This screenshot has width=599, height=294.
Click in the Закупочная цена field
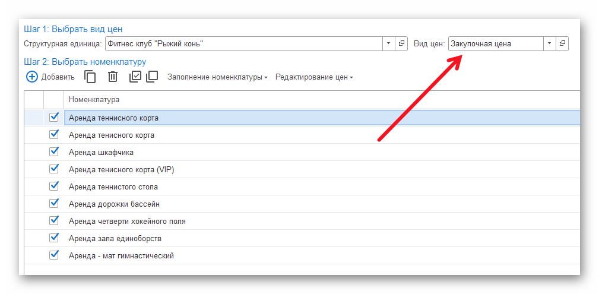point(495,43)
